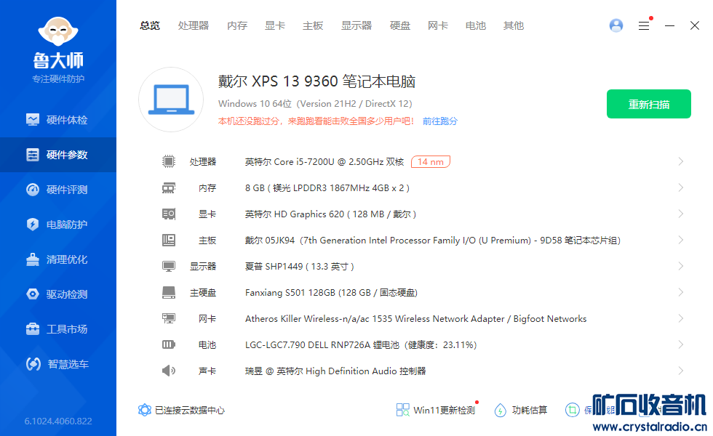Open 驱动检测 sidebar entry
The height and width of the screenshot is (436, 713).
tap(57, 294)
